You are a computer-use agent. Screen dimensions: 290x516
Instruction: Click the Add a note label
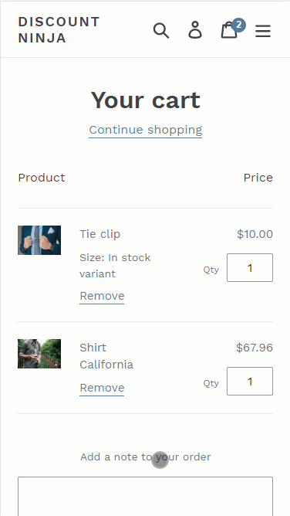click(146, 457)
